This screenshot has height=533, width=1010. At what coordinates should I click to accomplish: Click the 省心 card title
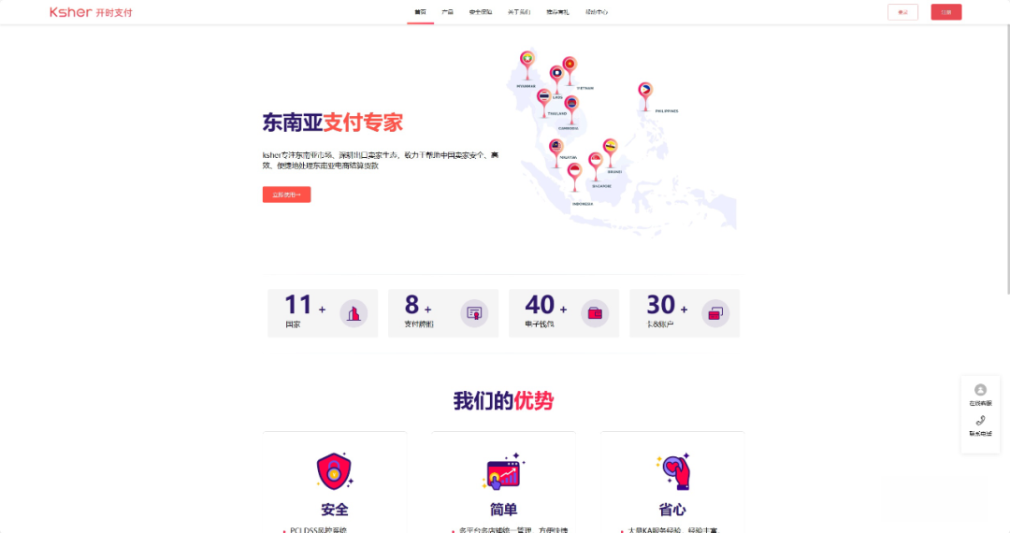click(x=672, y=510)
